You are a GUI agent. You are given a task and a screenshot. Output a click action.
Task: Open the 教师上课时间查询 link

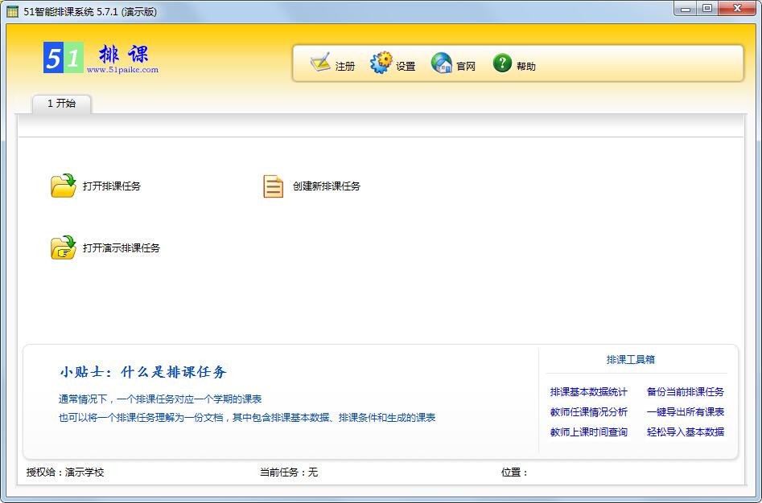coord(588,432)
